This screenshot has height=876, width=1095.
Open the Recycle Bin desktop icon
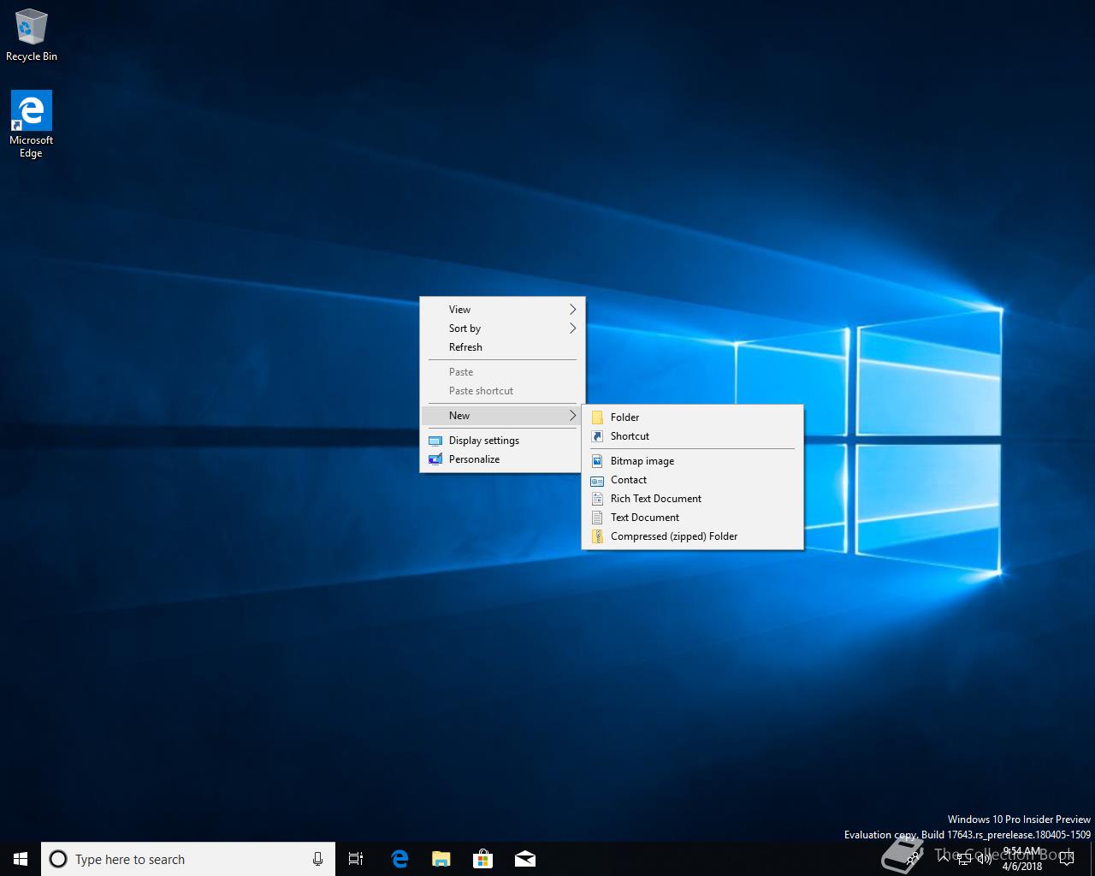coord(31,36)
